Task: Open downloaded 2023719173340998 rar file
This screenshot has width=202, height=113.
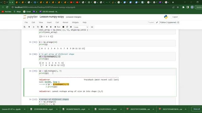Action: tap(139, 109)
